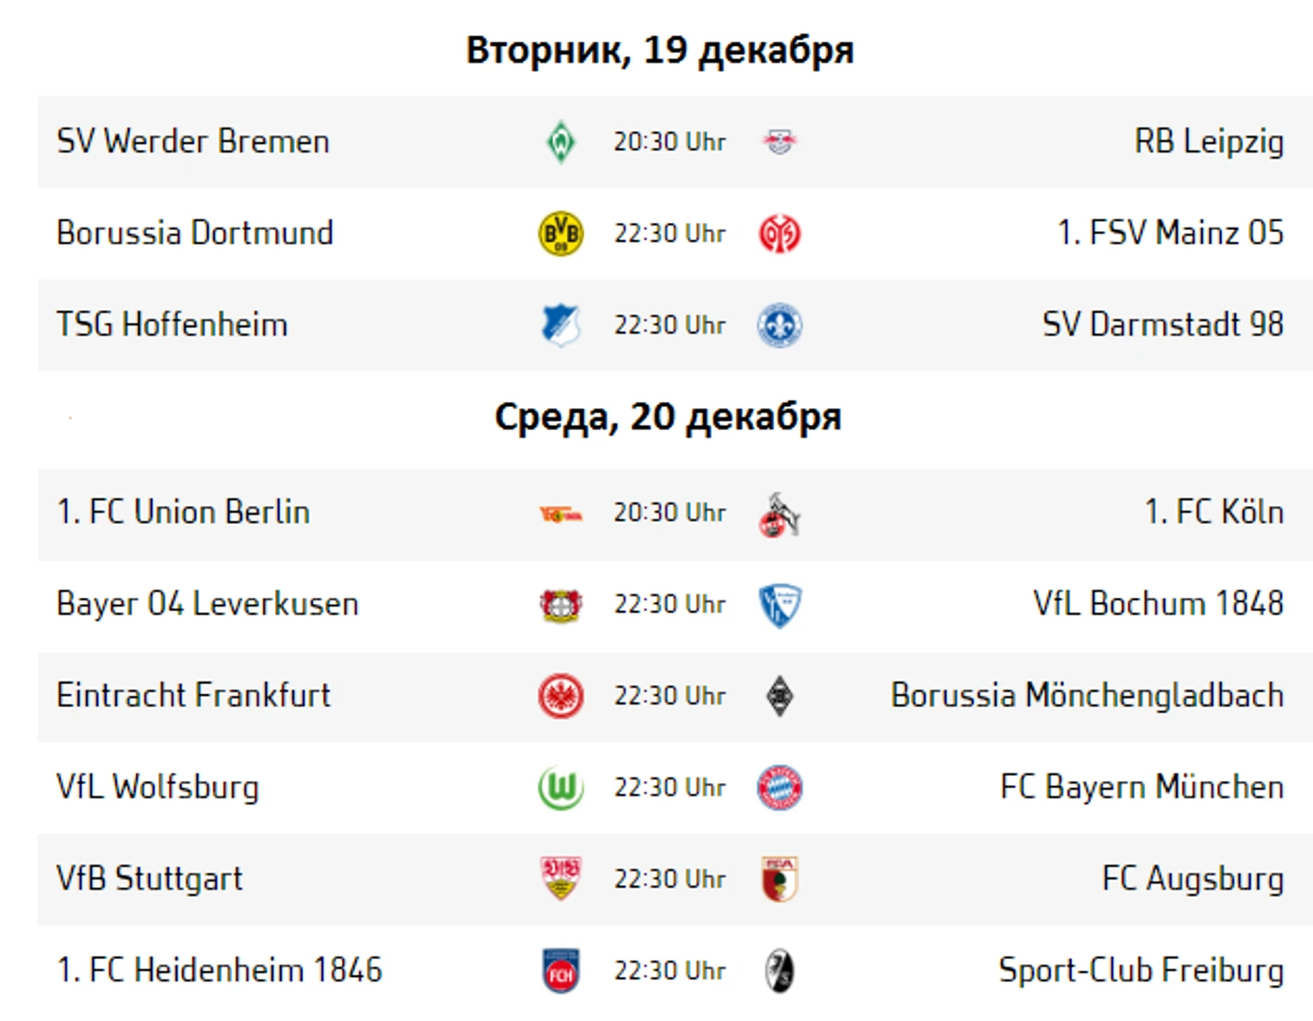Select the FC Bayern München crest

click(780, 788)
